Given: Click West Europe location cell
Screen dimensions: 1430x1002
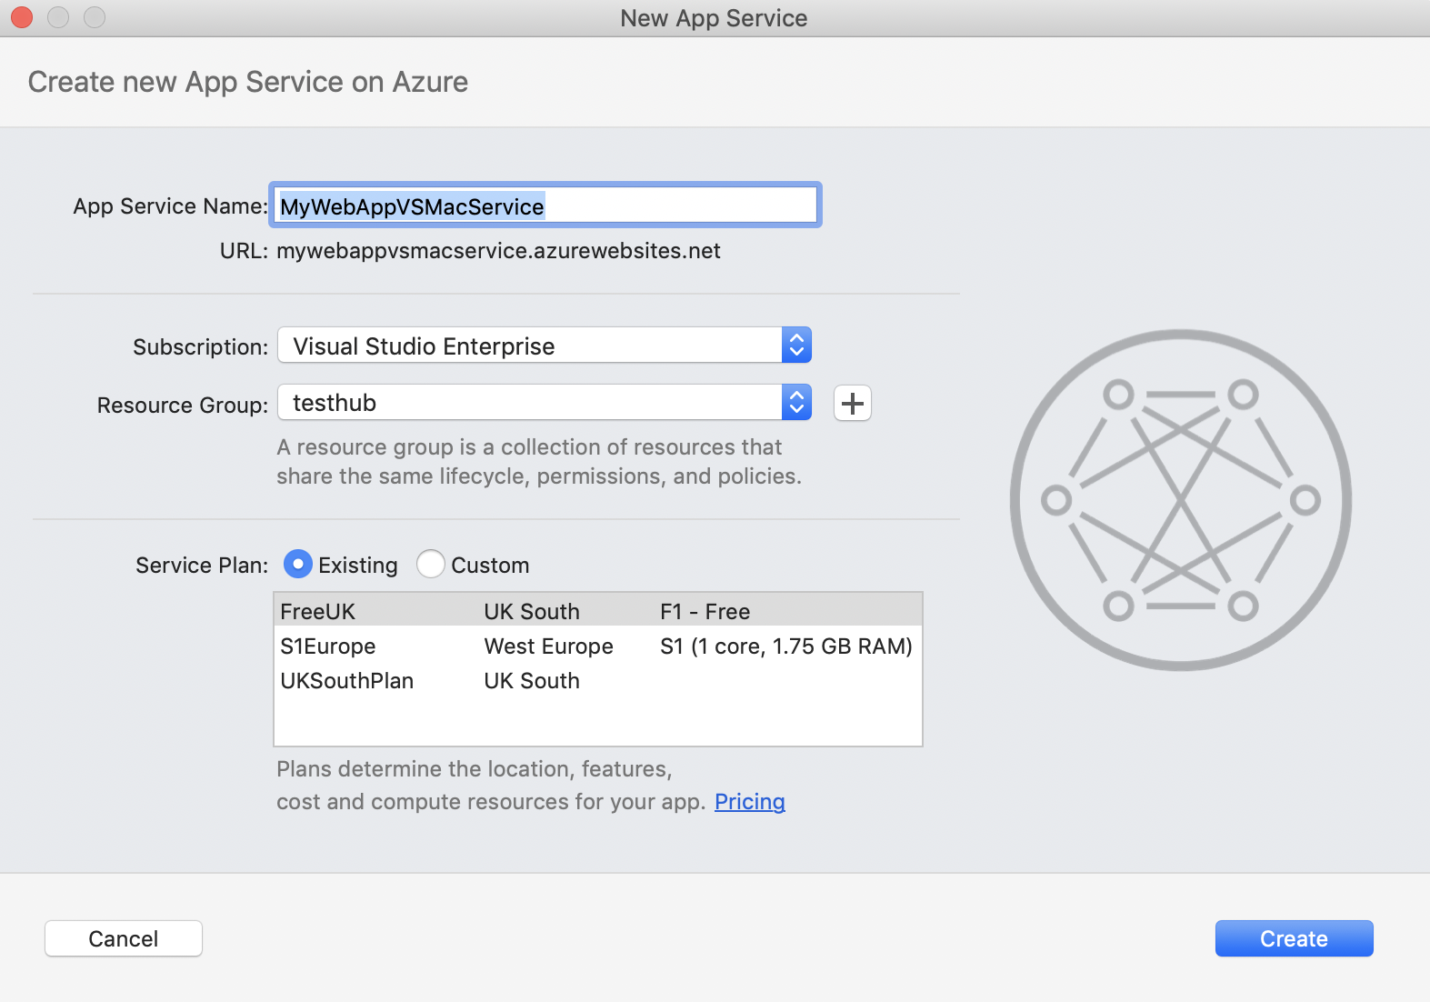Looking at the screenshot, I should coord(548,646).
